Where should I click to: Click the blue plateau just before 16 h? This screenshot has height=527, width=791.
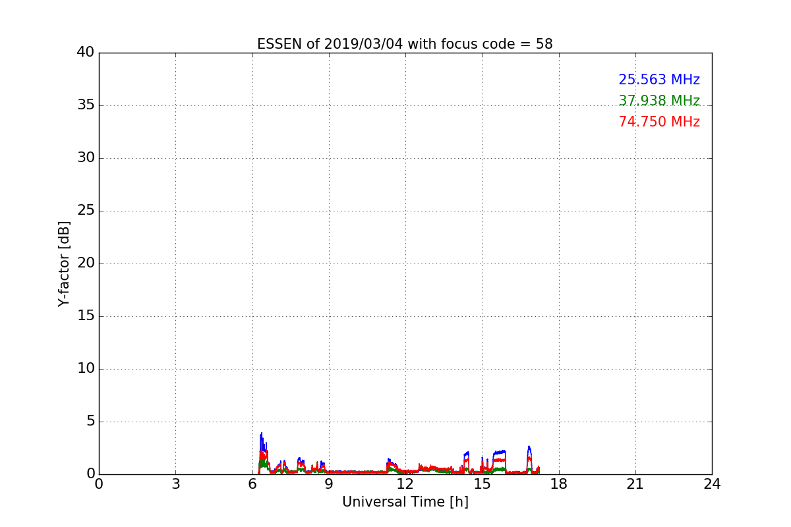(499, 453)
